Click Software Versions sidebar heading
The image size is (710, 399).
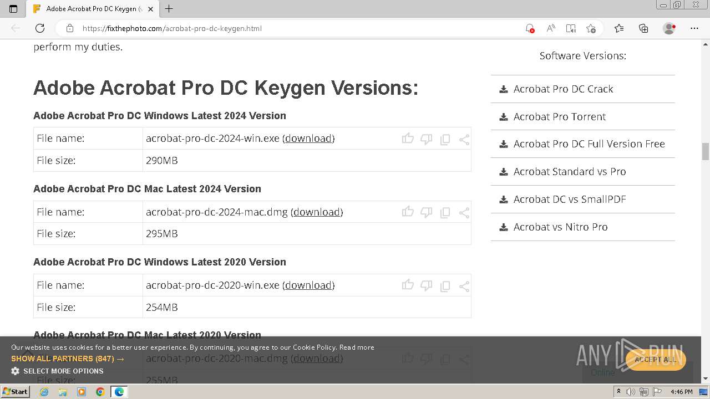582,55
